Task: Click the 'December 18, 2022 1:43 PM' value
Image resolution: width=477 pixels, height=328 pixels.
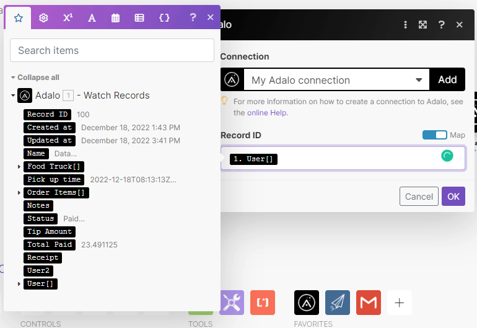Action: click(x=131, y=128)
